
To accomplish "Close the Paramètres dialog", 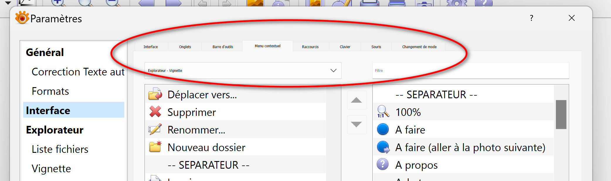I will coord(571,18).
